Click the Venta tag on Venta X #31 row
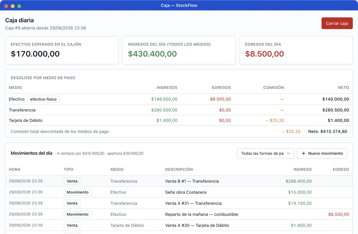Screen dimensions: 358x234 click(x=72, y=203)
